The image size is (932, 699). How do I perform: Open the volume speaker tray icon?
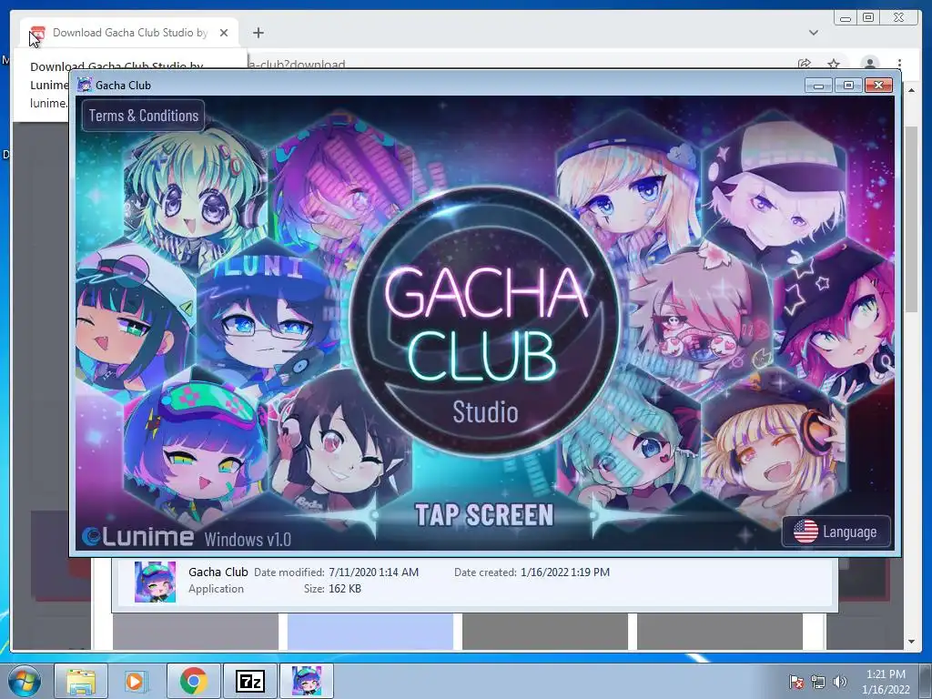point(839,682)
